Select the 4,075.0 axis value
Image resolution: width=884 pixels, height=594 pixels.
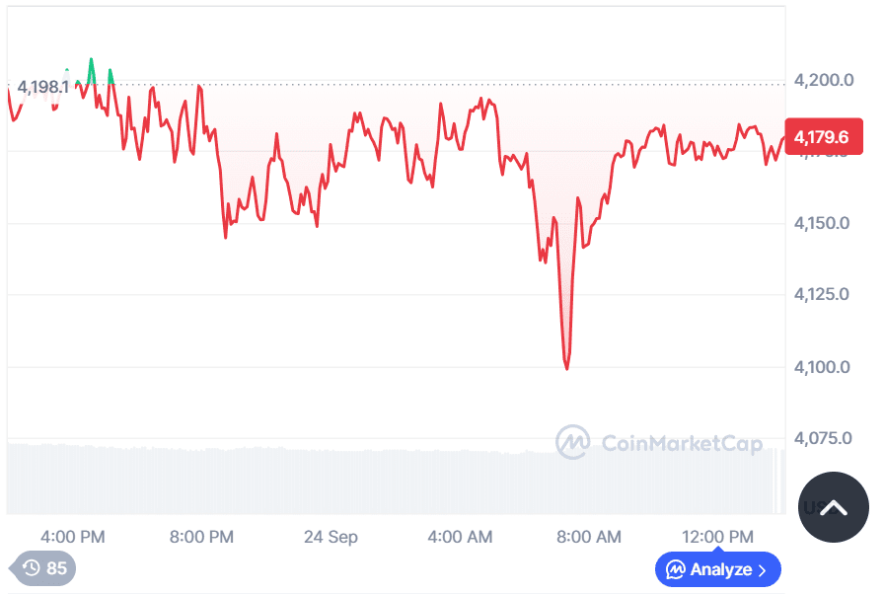coord(822,438)
